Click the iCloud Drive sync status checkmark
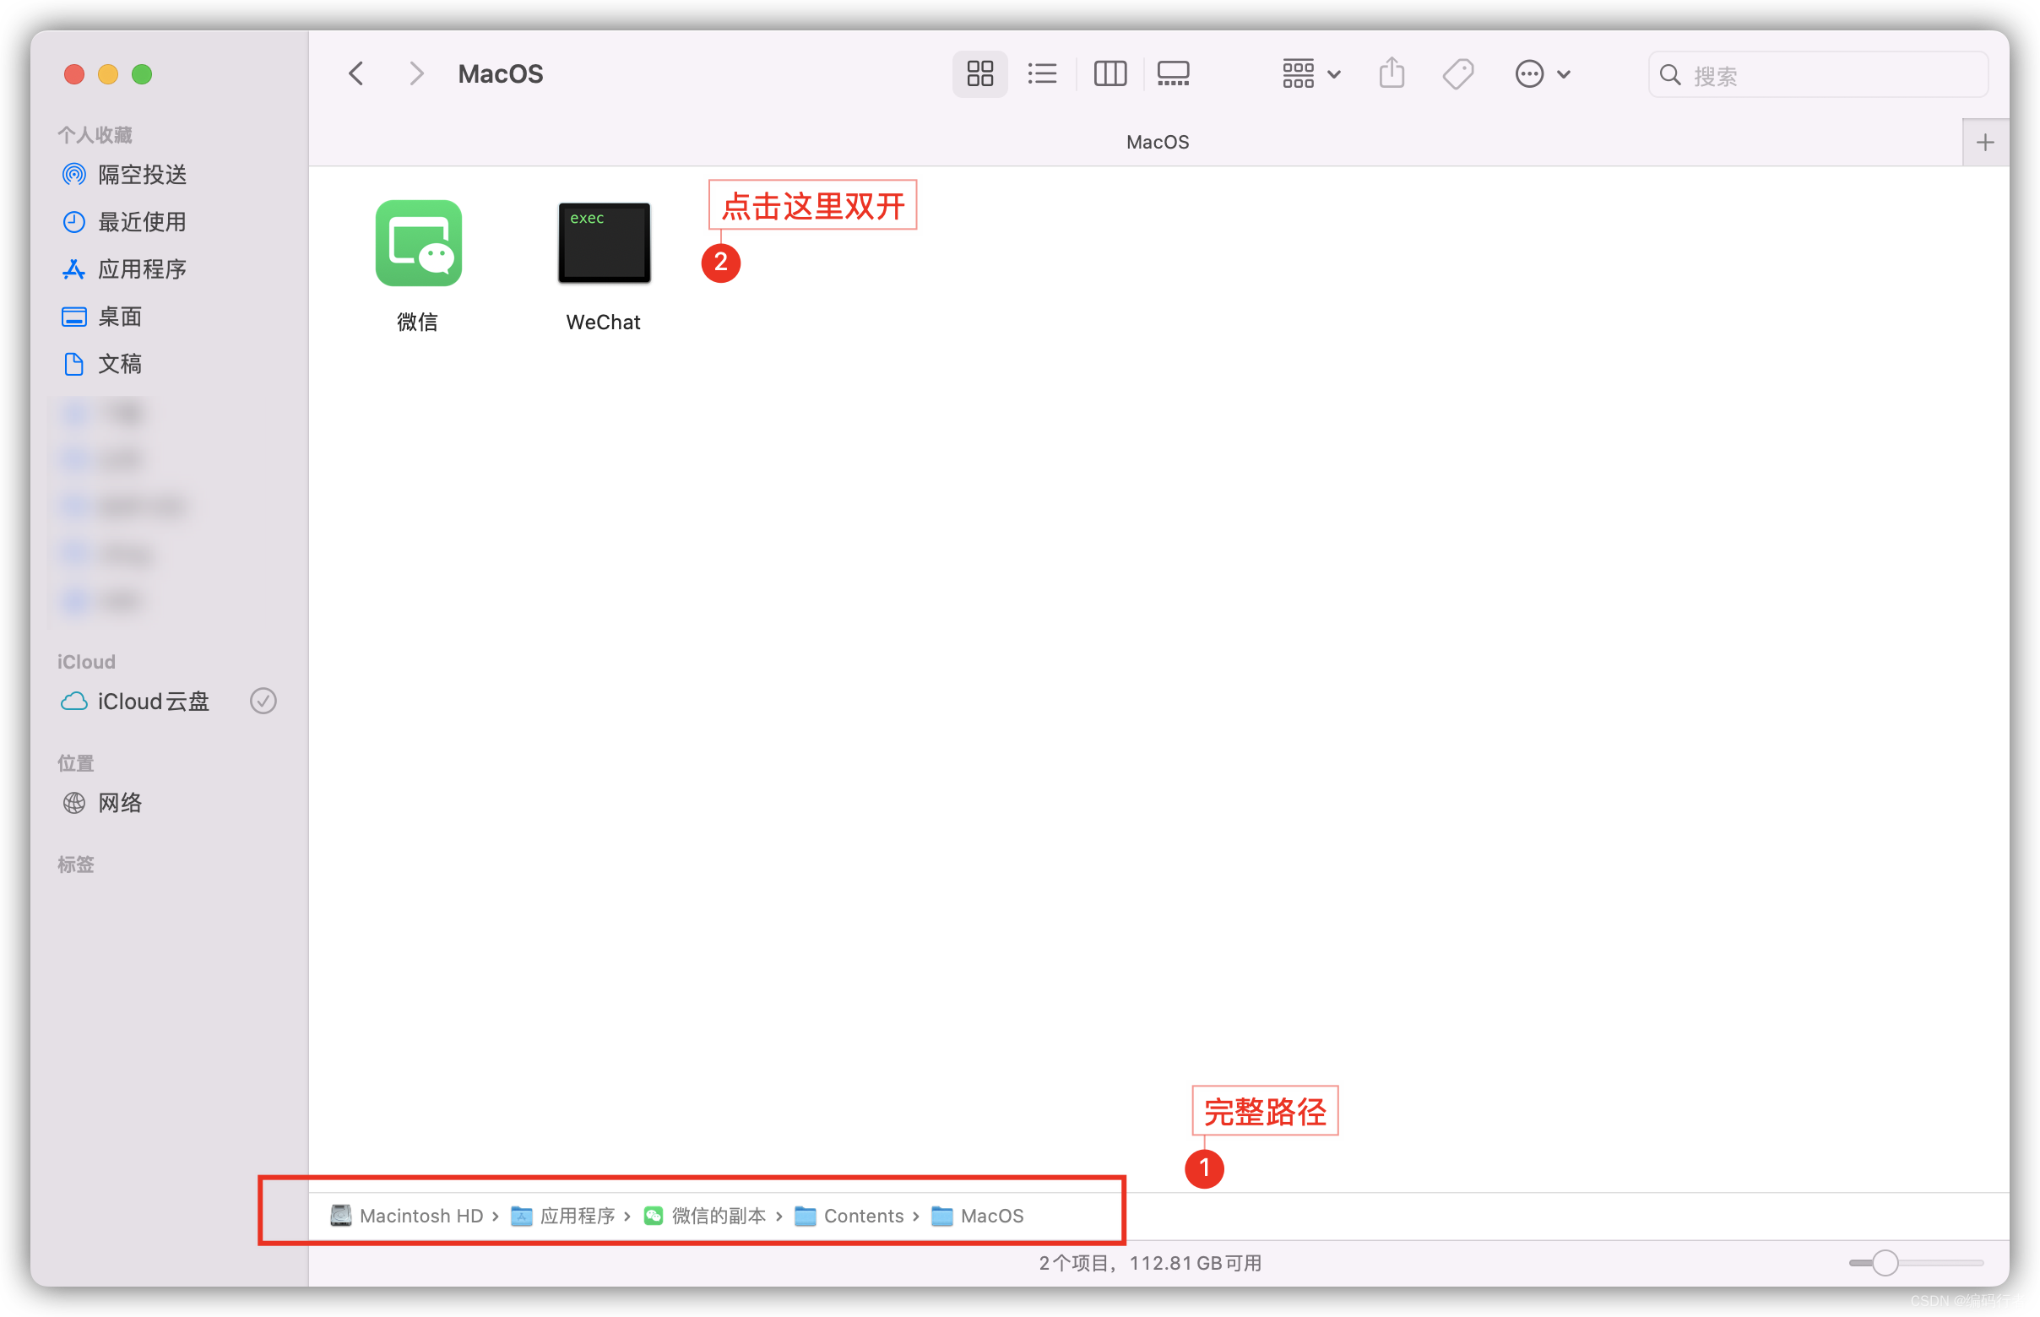The image size is (2040, 1317). (x=263, y=702)
